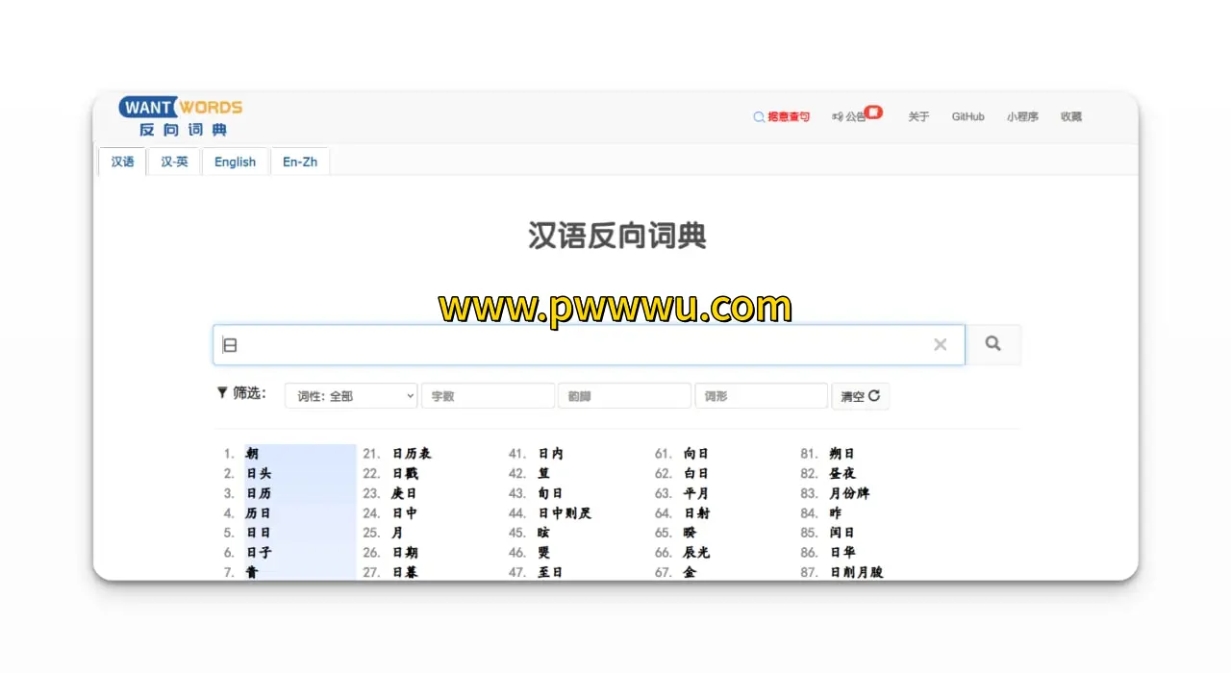This screenshot has width=1231, height=673.
Task: Click the WantWords logo
Action: click(181, 116)
